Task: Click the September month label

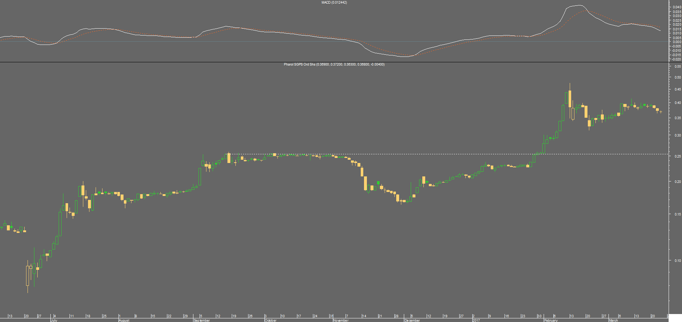Action: 202,320
